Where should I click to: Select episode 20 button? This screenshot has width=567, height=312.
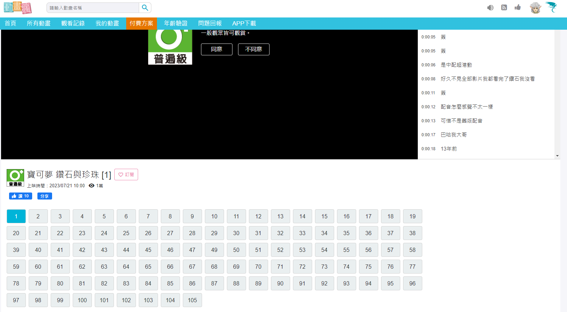pos(16,233)
